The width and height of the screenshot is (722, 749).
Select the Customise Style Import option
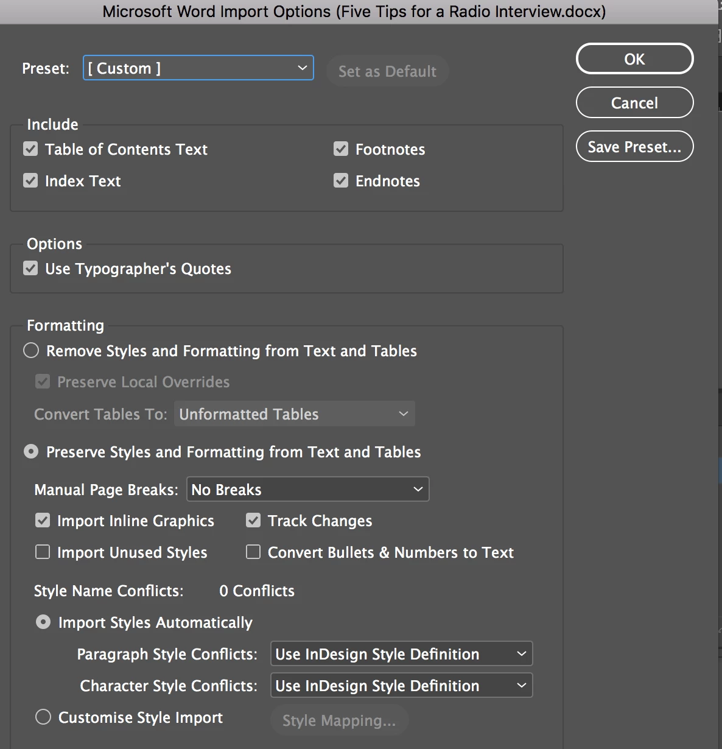pyautogui.click(x=43, y=717)
